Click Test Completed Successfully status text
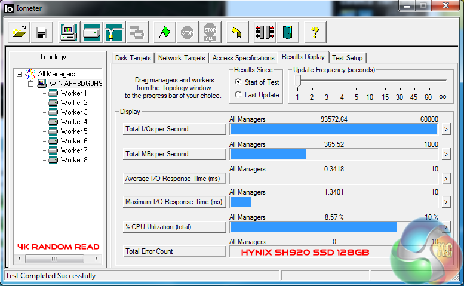Viewport: 464px width, 286px height. 51,276
